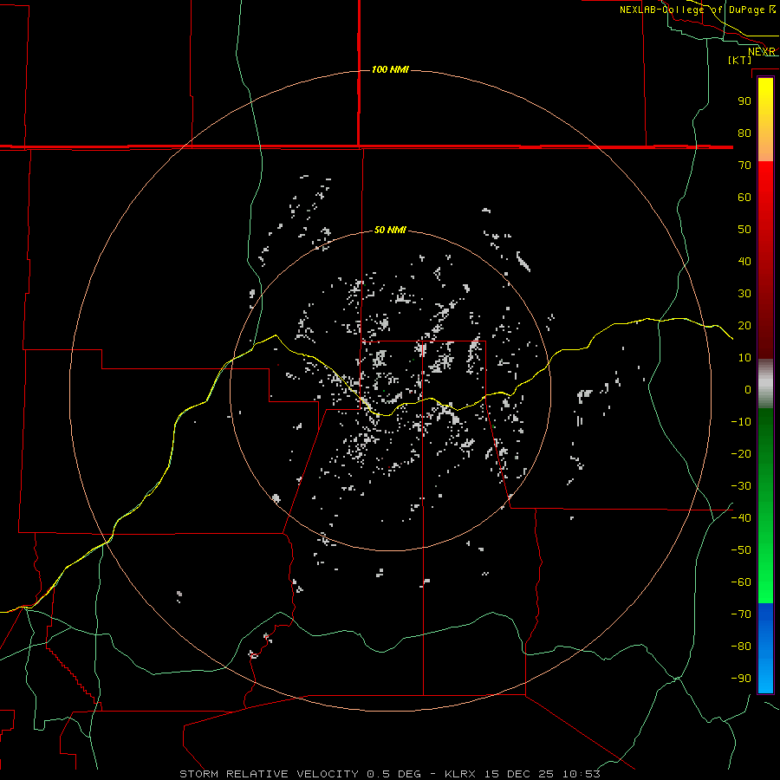Click the 50 value on the velocity scale

(x=744, y=230)
